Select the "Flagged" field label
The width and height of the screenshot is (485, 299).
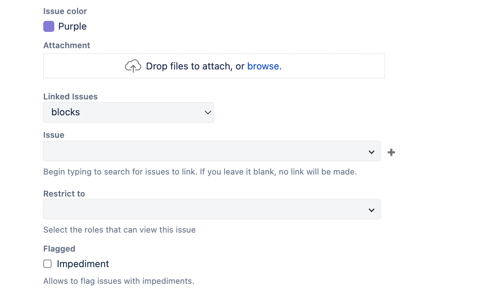[x=59, y=249]
